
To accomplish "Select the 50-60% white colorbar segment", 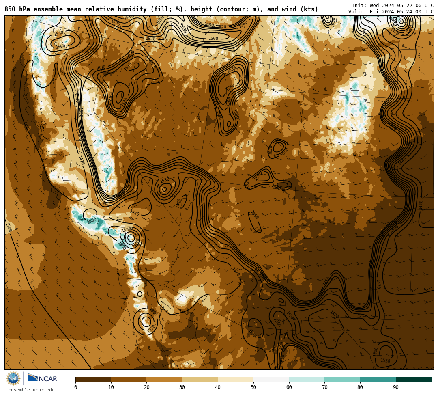I will pyautogui.click(x=271, y=379).
